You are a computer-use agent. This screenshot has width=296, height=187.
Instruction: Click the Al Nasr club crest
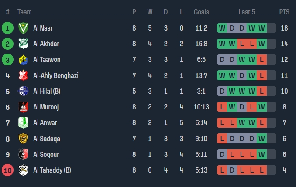pyautogui.click(x=23, y=28)
